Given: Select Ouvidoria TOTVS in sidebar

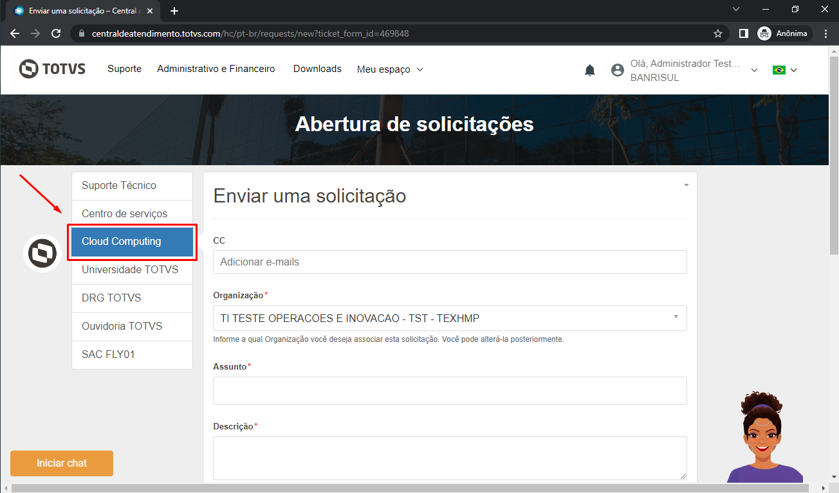Looking at the screenshot, I should [x=132, y=327].
